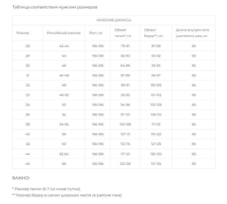This screenshot has width=227, height=204.
Task: Click the "МУЖСКИЕ ДЖИНСЫ" table title
Action: pyautogui.click(x=114, y=20)
